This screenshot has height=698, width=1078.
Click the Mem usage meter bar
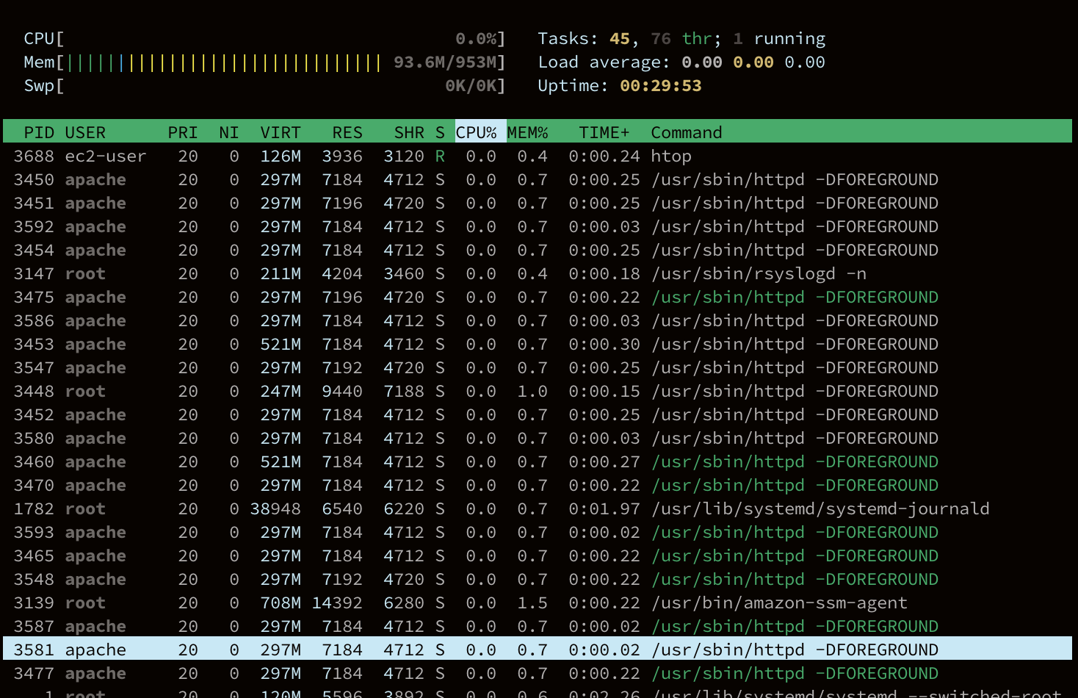coord(264,62)
